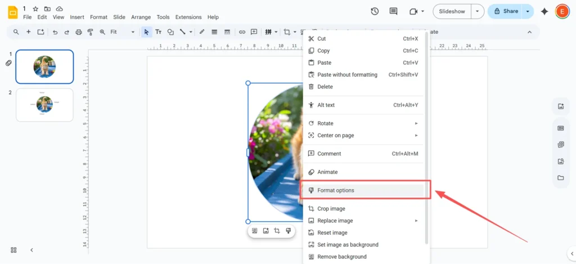Open the crop image dropdown arrow
Screen dimensions: 576x264
tap(295, 32)
